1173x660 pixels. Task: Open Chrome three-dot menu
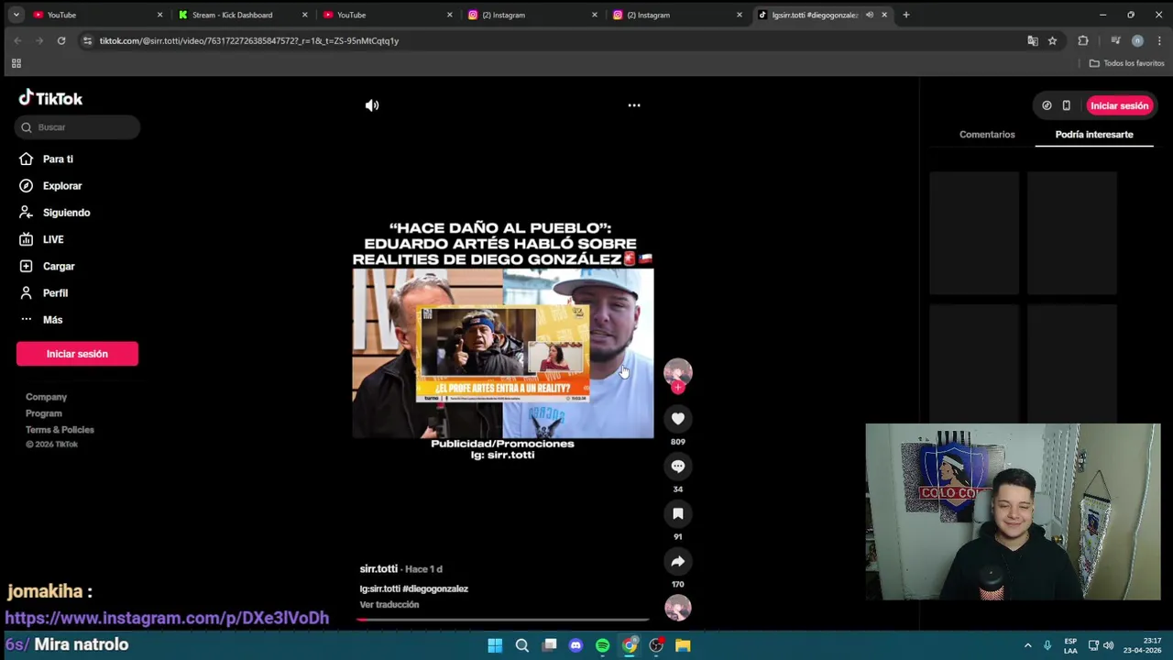(x=1159, y=40)
